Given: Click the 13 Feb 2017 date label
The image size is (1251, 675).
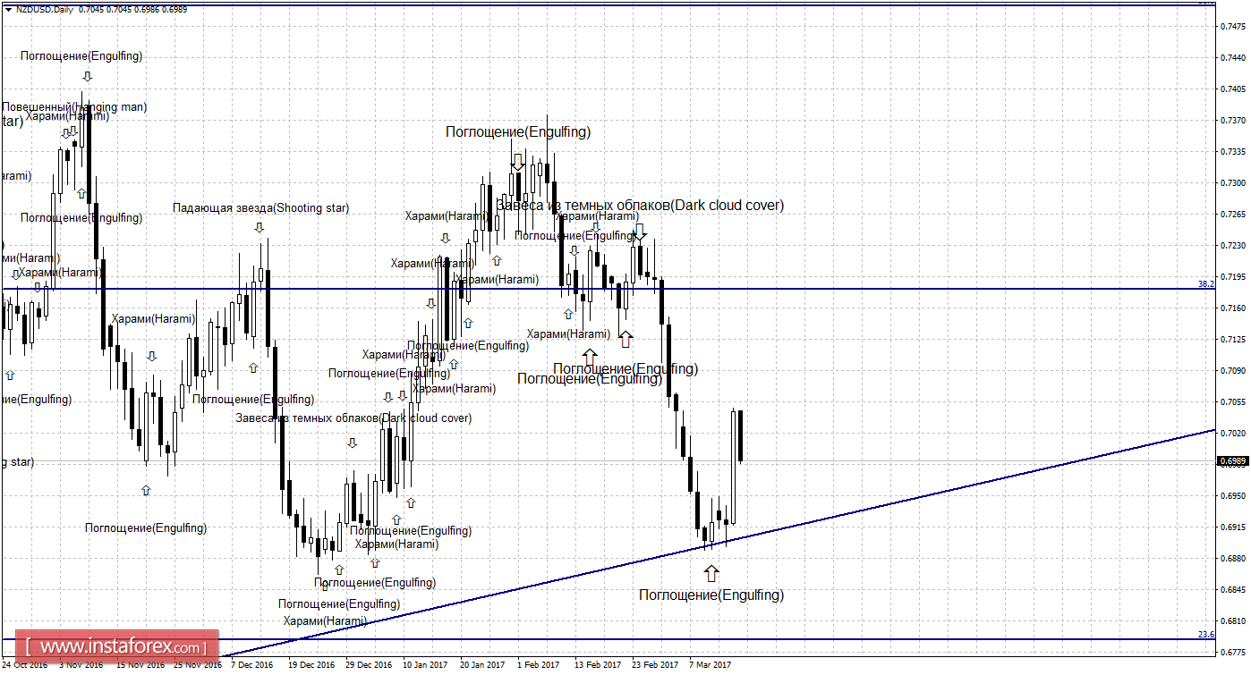Looking at the screenshot, I should tap(598, 665).
